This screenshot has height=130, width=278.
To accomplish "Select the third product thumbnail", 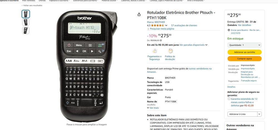I will coord(26,30).
